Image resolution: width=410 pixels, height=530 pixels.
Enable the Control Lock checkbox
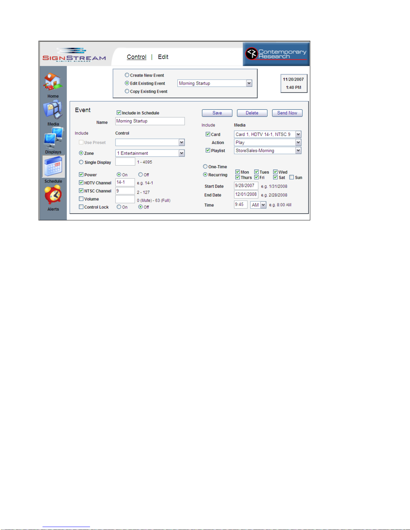click(81, 207)
